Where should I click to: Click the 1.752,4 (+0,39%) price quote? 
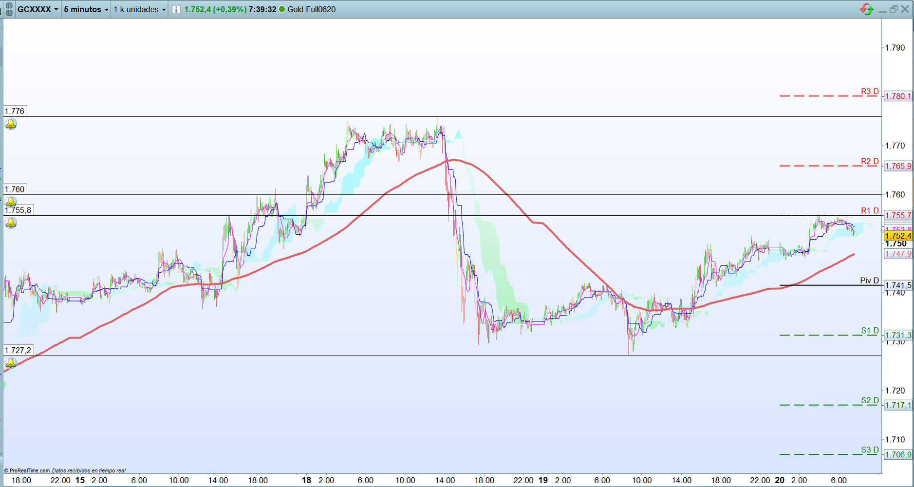[215, 9]
